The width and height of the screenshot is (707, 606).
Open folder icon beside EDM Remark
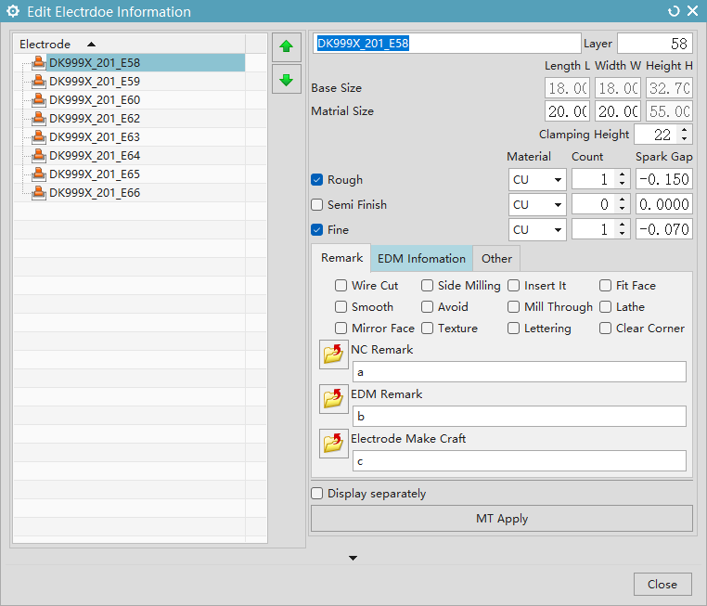point(333,399)
